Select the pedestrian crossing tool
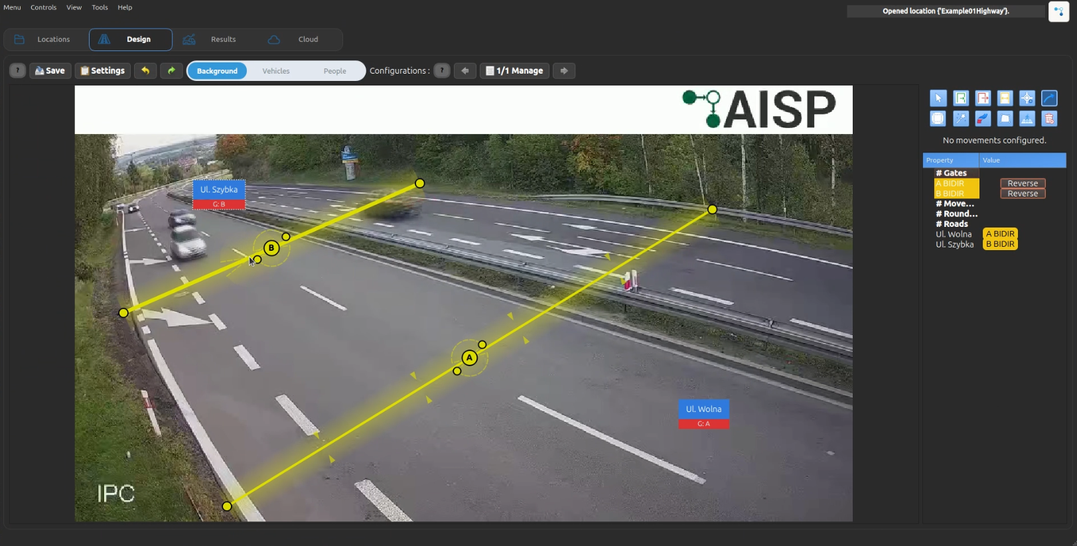Image resolution: width=1077 pixels, height=546 pixels. 1027,119
